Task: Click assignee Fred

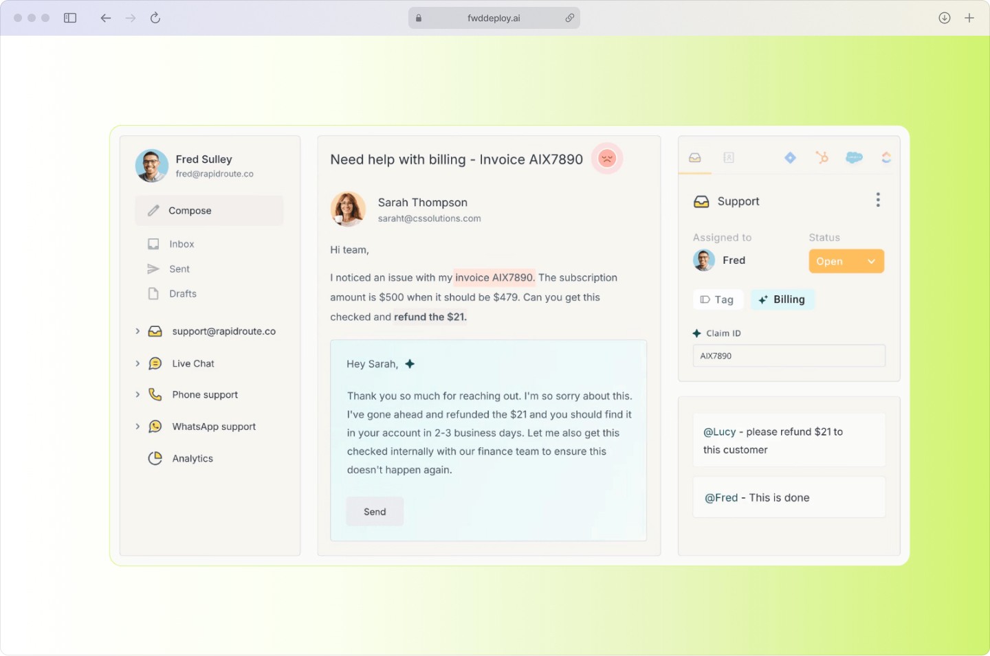Action: (720, 260)
